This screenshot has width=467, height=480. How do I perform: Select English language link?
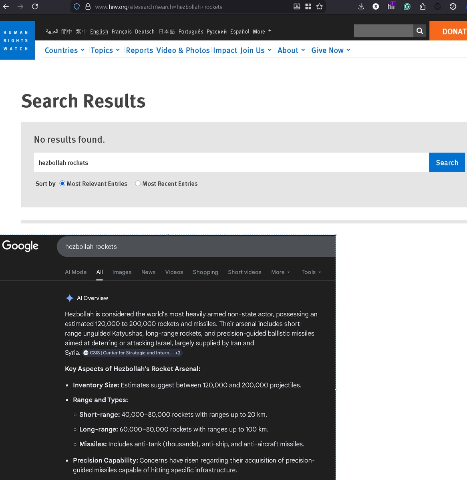tap(99, 32)
